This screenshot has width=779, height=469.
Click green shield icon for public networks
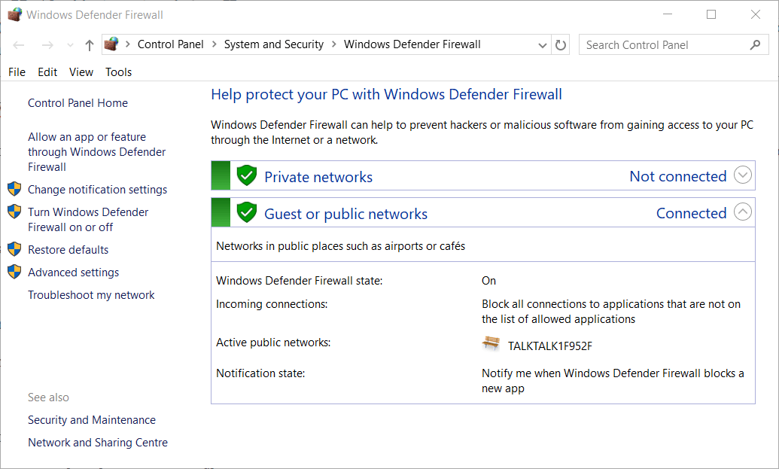(246, 212)
